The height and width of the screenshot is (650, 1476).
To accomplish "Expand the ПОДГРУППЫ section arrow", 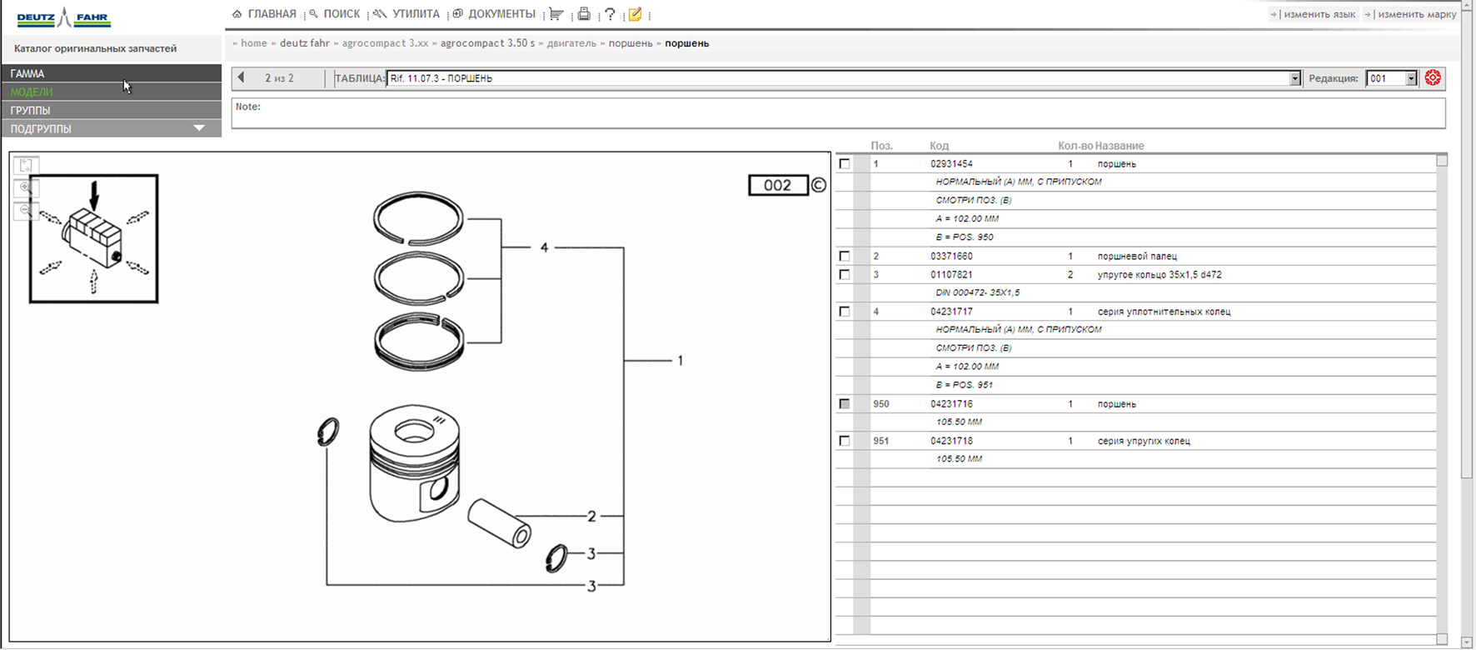I will [x=199, y=128].
